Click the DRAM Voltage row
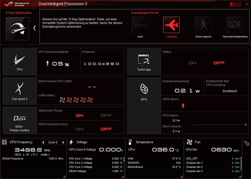Screen dimensions: 251x179 click(95, 171)
